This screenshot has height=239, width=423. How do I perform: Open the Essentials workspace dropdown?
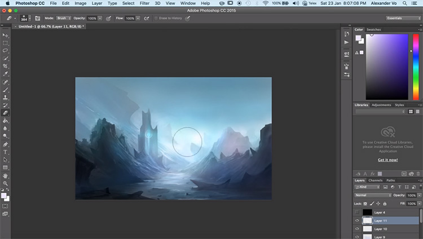(x=403, y=18)
